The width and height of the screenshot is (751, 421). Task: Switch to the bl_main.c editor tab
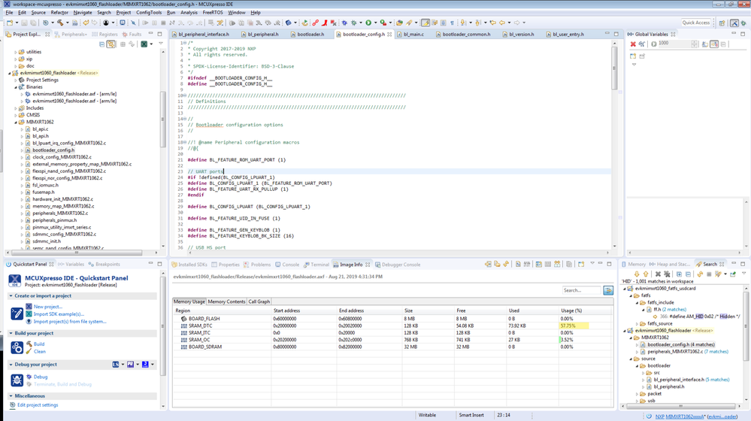[x=413, y=35]
